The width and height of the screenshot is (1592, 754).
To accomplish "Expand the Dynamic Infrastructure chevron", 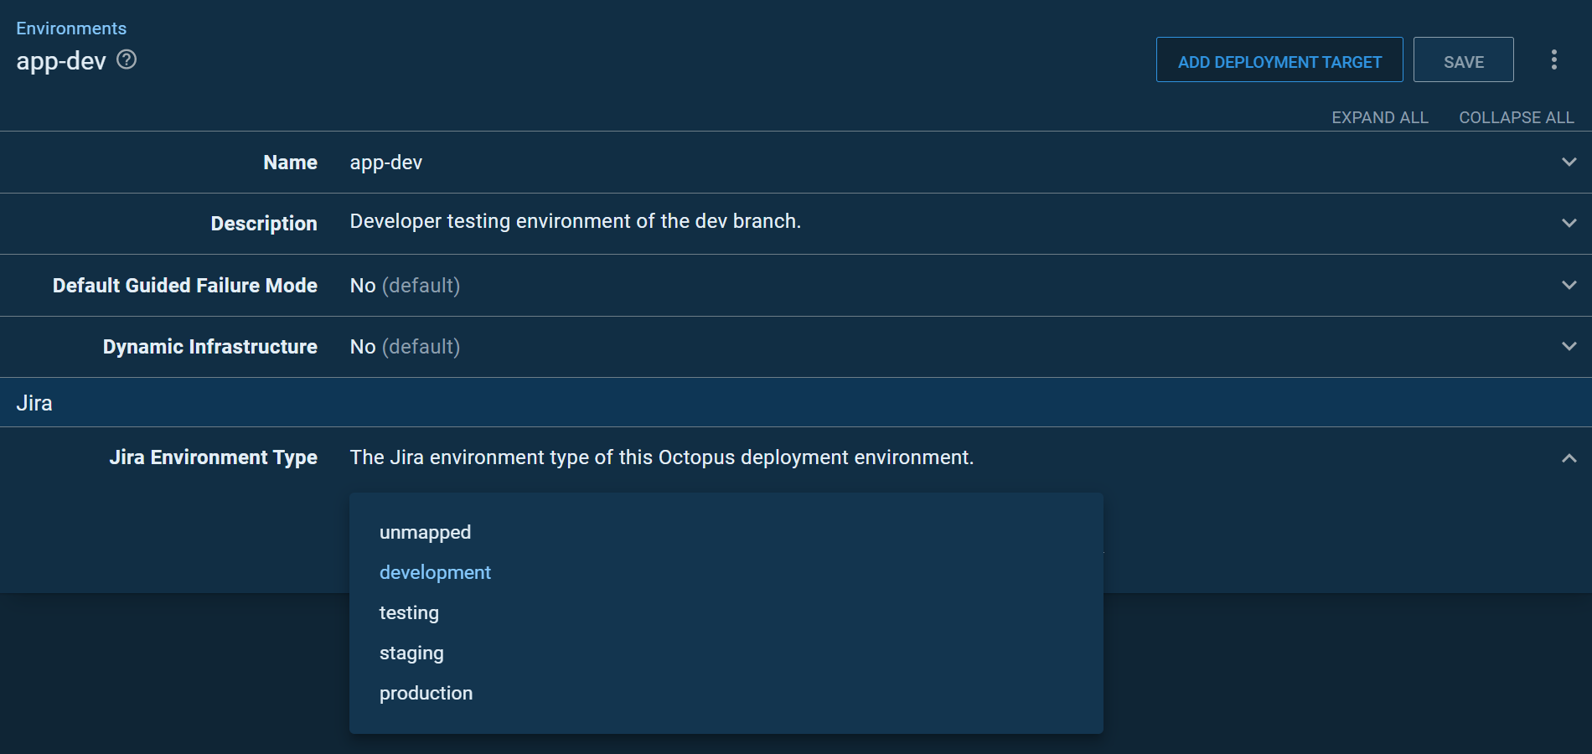I will pos(1569,346).
